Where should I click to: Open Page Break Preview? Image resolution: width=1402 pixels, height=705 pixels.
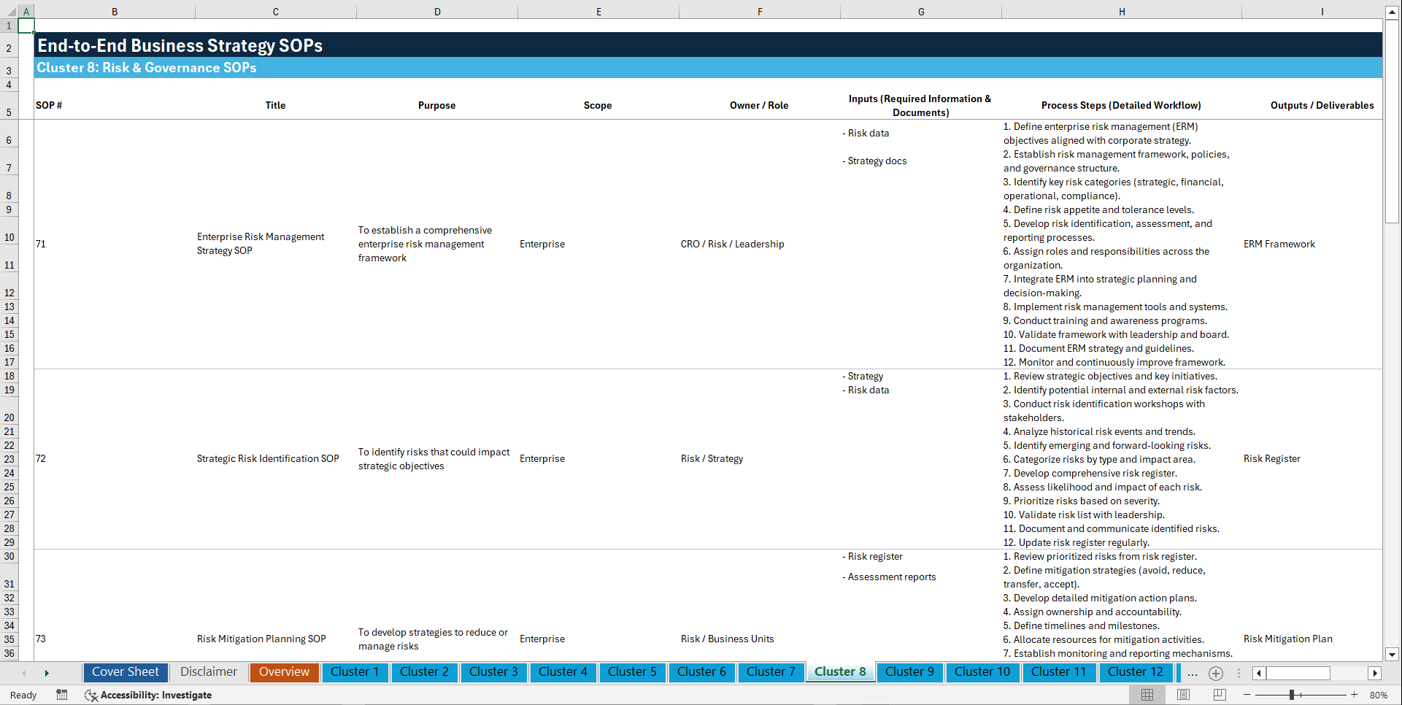[x=1217, y=695]
